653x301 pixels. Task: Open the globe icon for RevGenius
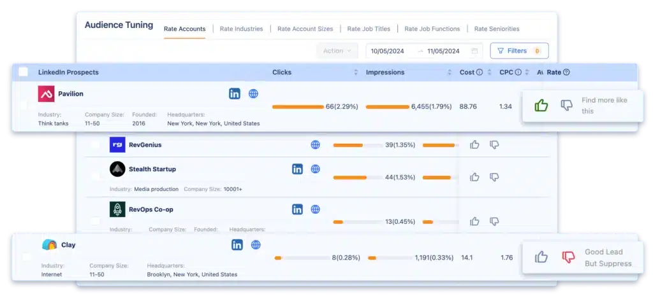(x=315, y=145)
